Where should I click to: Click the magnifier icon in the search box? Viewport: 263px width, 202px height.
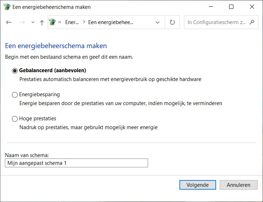tap(252, 22)
